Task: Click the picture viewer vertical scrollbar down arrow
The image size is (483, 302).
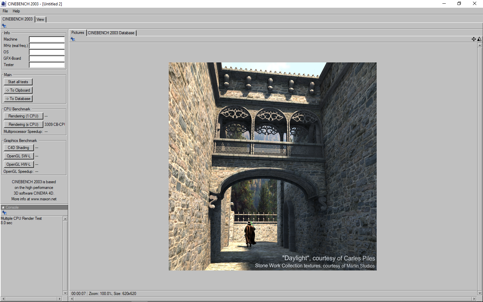Action: [480, 293]
